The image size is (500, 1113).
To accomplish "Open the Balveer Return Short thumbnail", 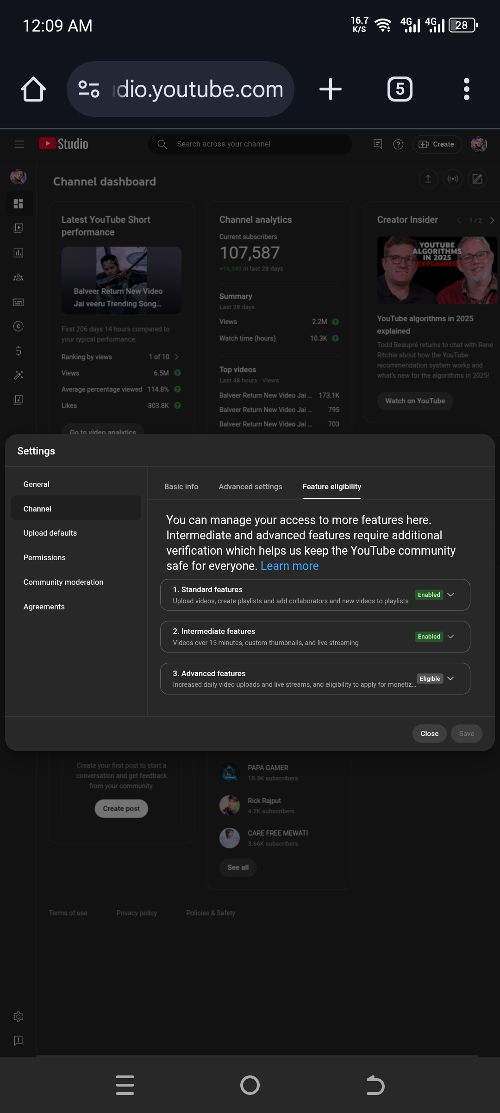I will click(121, 280).
